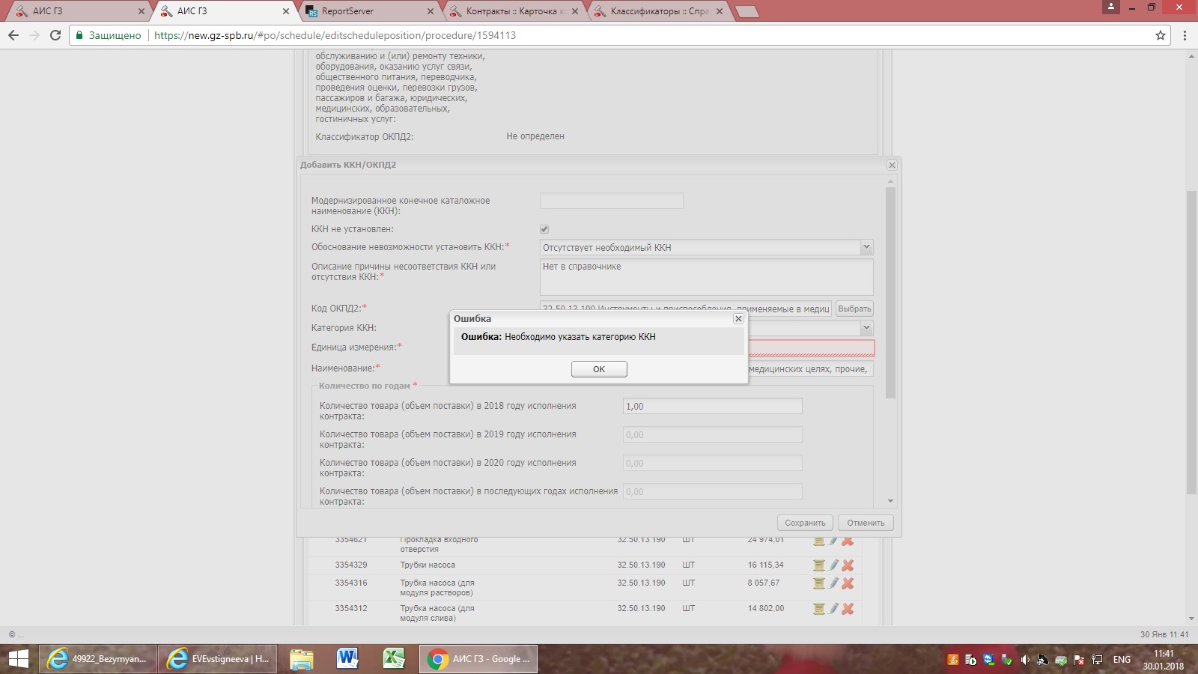Click the address bar URL

pyautogui.click(x=335, y=35)
